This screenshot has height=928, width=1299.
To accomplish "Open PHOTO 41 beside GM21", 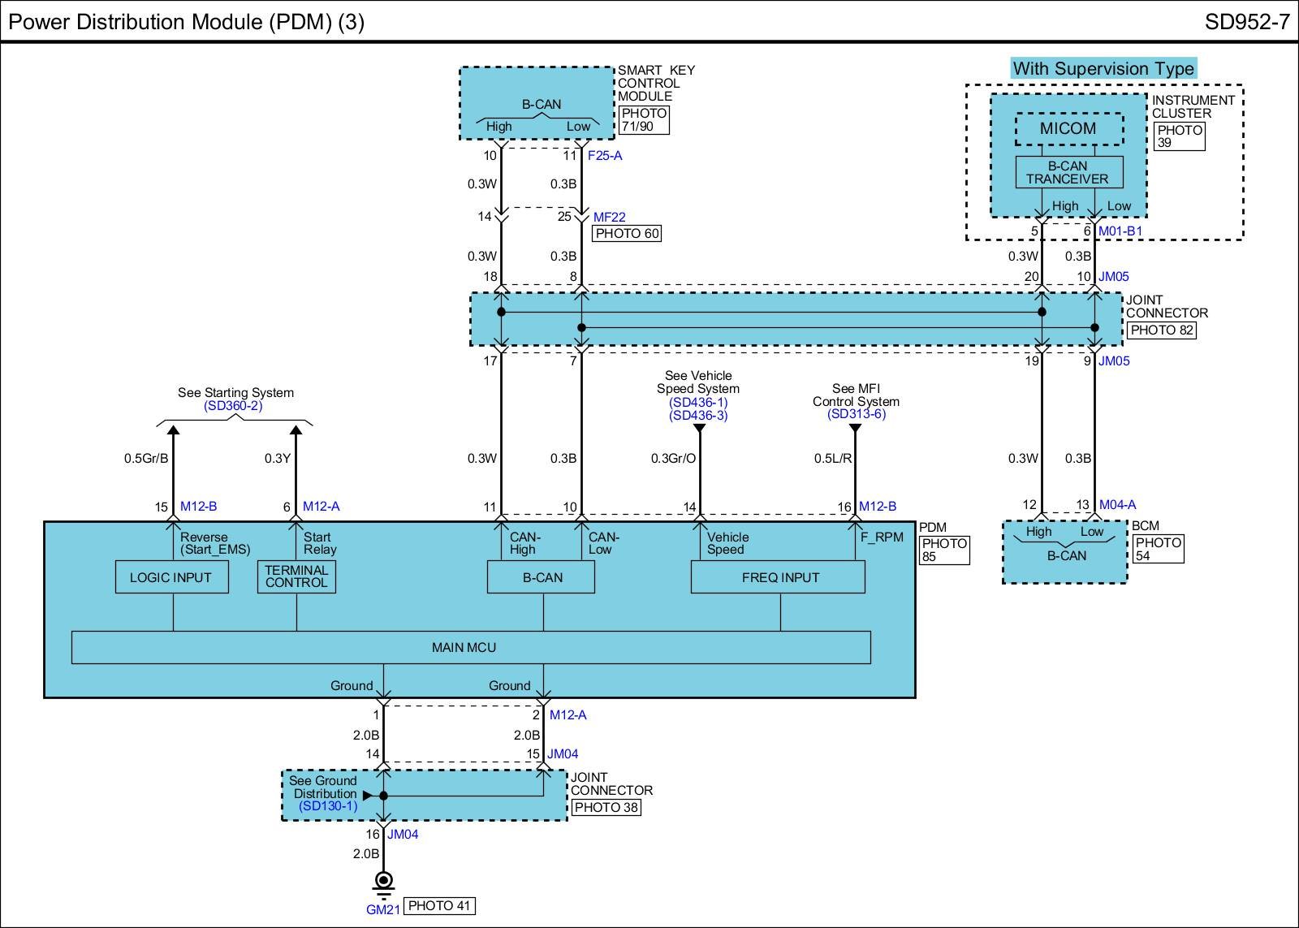I will coord(438,905).
